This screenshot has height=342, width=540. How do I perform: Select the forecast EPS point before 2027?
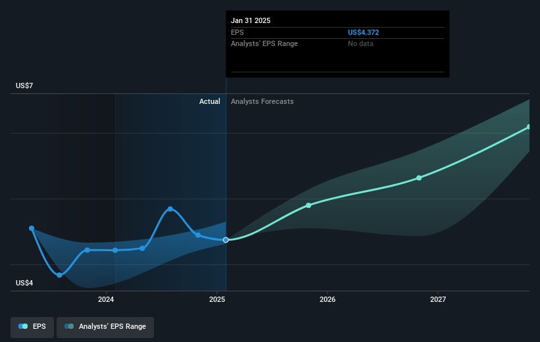click(x=419, y=178)
